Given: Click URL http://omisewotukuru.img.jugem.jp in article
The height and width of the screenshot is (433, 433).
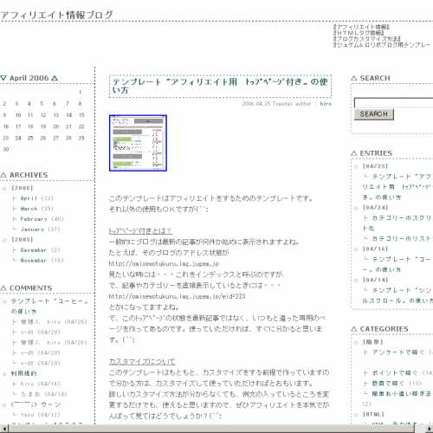Looking at the screenshot, I should 164,263.
